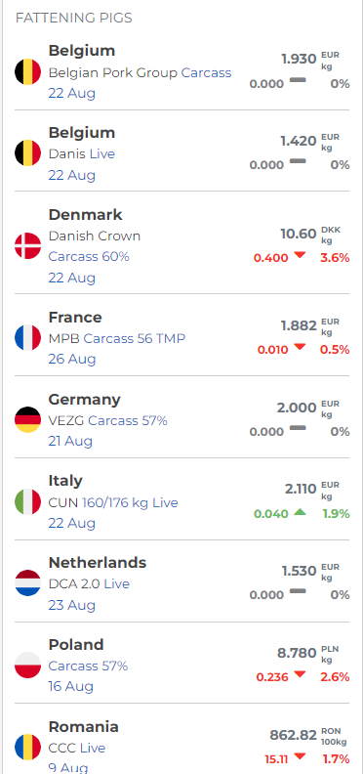Select the Germany flag icon
363x774 pixels.
pyautogui.click(x=27, y=419)
